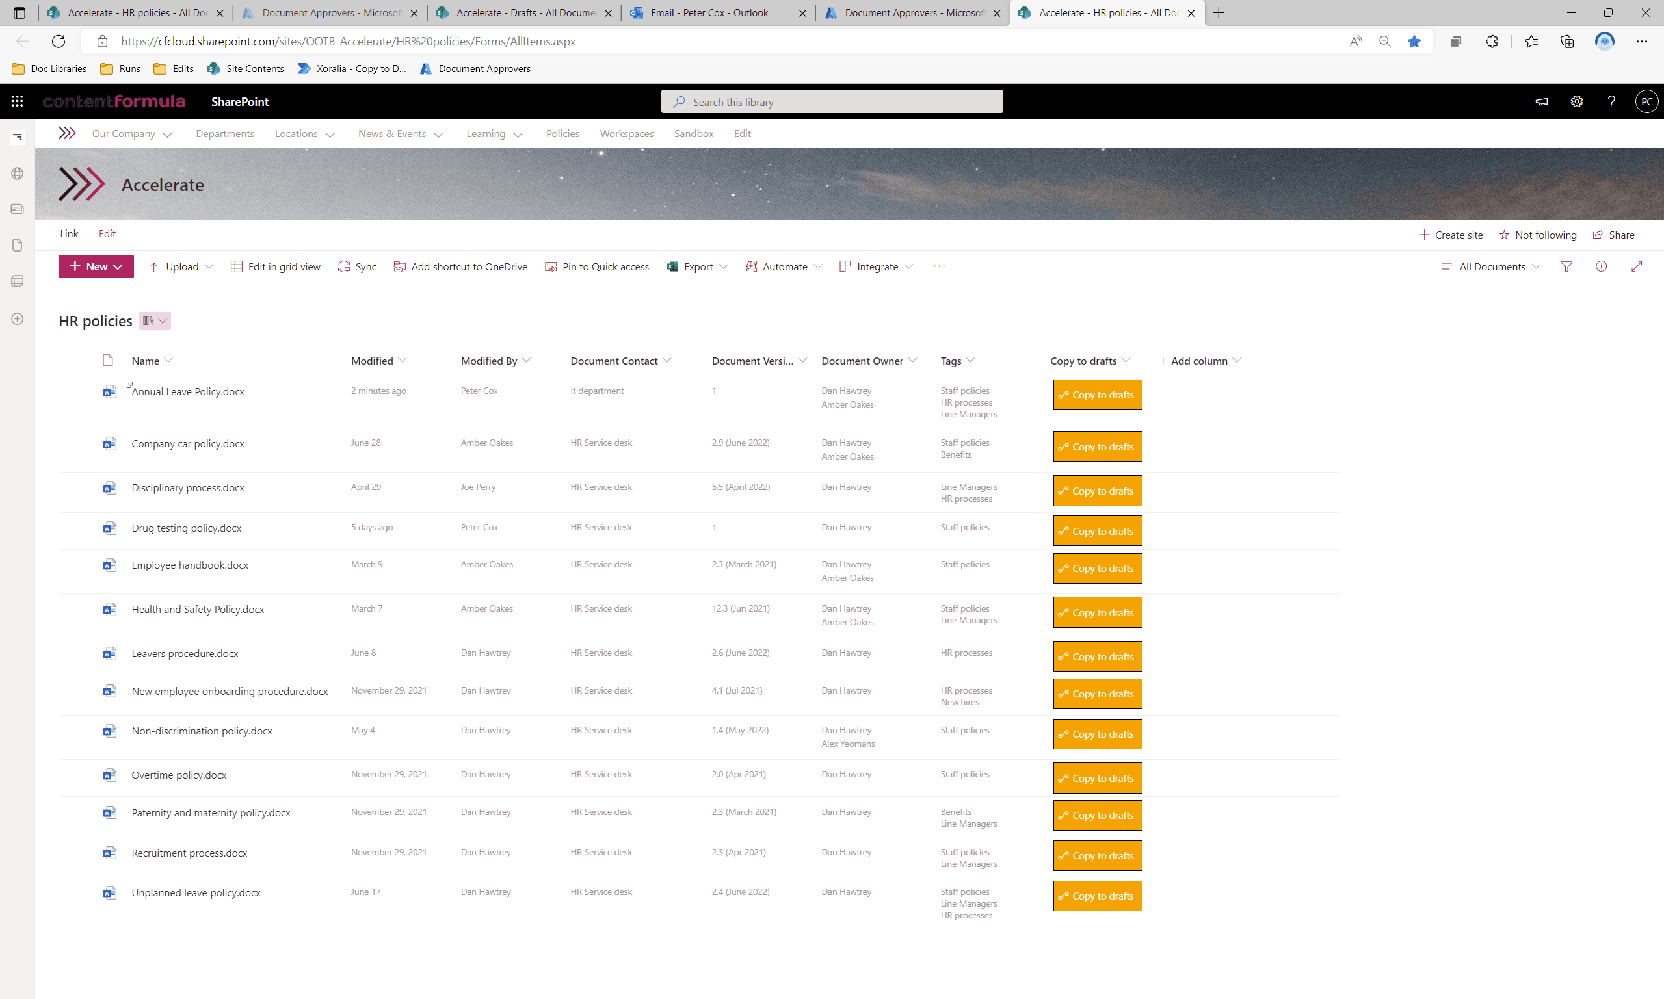Open the Modified column header menu
1664x999 pixels.
(378, 361)
